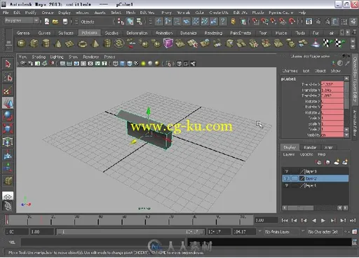Screen dimensions: 359x258
Task: Click the new scene icon
Action: (x=47, y=22)
